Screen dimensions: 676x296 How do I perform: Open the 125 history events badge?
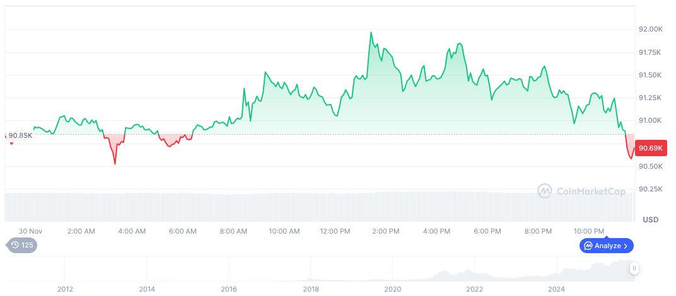[x=22, y=245]
